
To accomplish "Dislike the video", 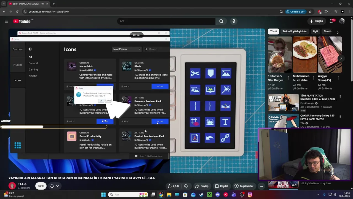I will click(186, 186).
